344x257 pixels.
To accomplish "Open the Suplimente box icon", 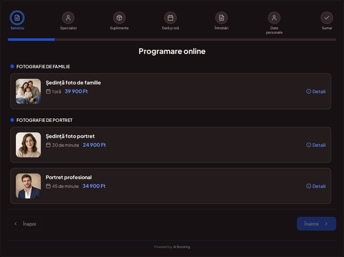I will (x=119, y=18).
